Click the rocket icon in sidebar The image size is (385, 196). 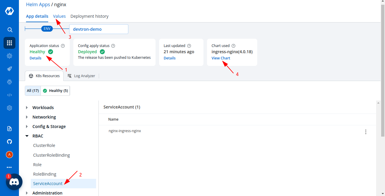(x=9, y=69)
